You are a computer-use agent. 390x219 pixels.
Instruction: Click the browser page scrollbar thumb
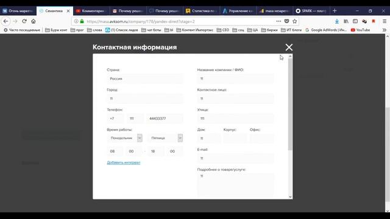pyautogui.click(x=388, y=154)
